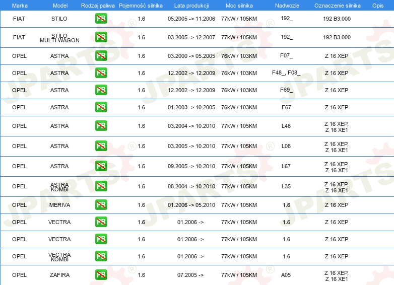Click engine code Z 16 XEP, Z 16 XE1 in ZAFIRA row

click(x=337, y=276)
